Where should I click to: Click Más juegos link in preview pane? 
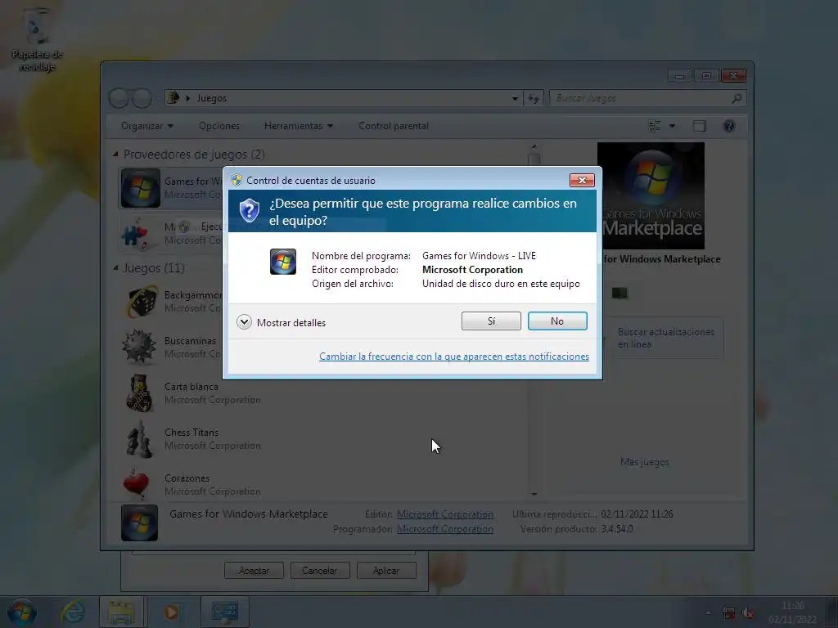click(x=645, y=462)
